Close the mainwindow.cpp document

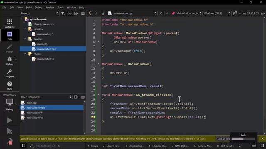click(x=161, y=13)
